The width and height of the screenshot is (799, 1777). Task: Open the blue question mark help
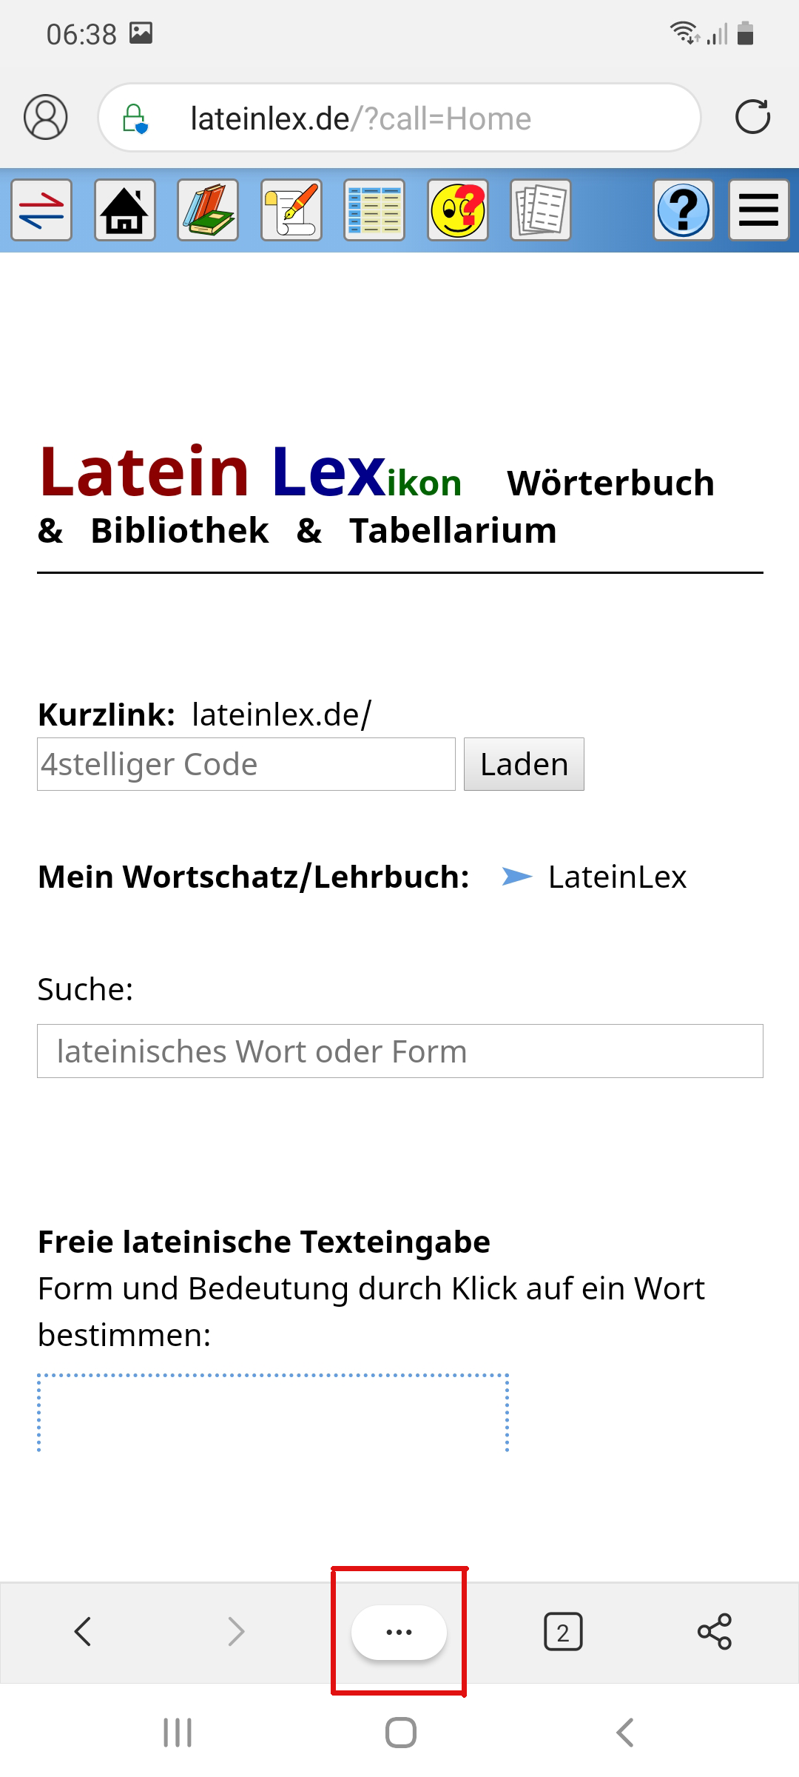[x=684, y=210]
